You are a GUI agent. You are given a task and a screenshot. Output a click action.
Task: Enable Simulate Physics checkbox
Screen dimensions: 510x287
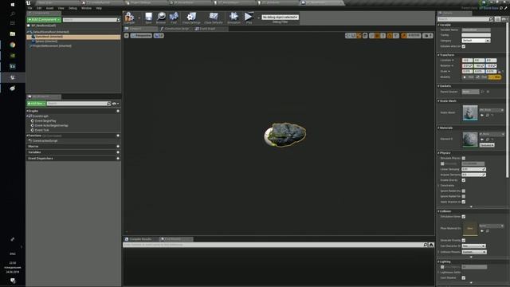(464, 158)
